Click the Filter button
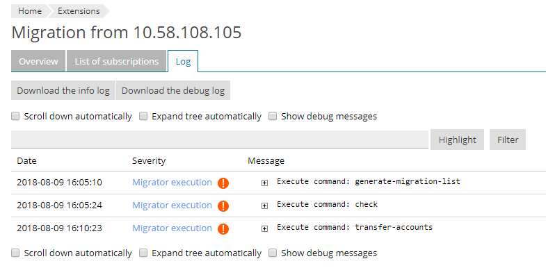Screen dimensions: 546x277 508,140
